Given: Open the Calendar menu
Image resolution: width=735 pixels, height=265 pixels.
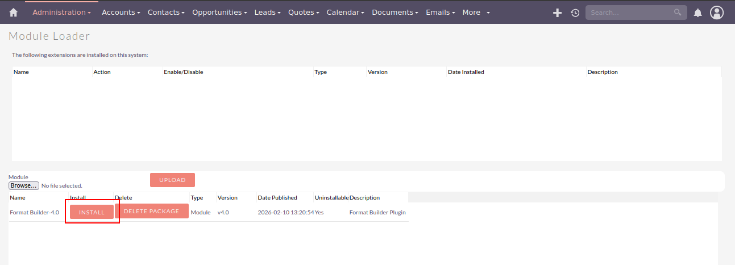Looking at the screenshot, I should [346, 13].
